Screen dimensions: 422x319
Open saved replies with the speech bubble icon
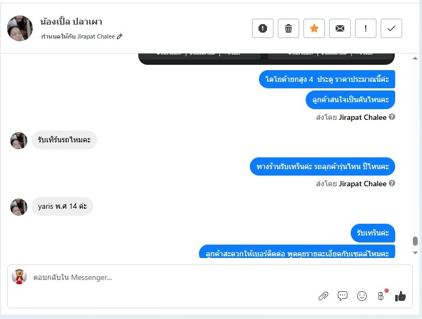tap(342, 296)
